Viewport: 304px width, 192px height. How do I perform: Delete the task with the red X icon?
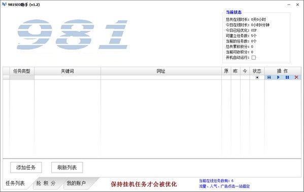pyautogui.click(x=296, y=78)
